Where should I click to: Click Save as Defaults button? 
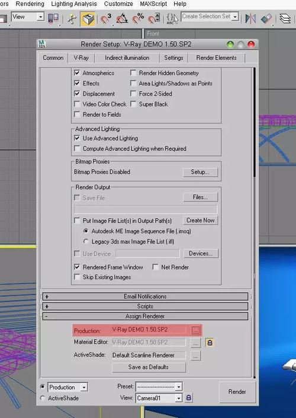149,367
